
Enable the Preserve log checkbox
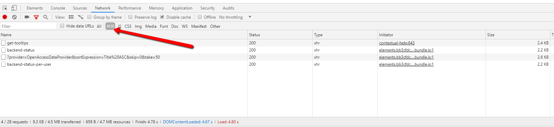click(x=130, y=17)
